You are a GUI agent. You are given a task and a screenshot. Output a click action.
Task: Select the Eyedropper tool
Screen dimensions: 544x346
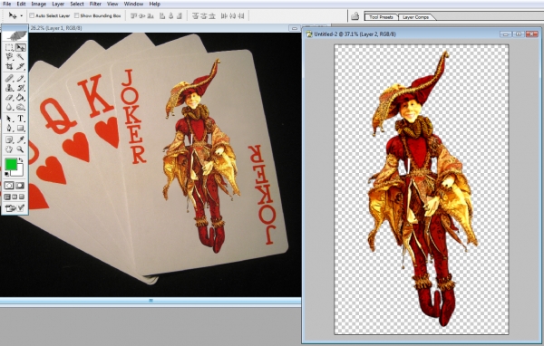click(x=21, y=139)
